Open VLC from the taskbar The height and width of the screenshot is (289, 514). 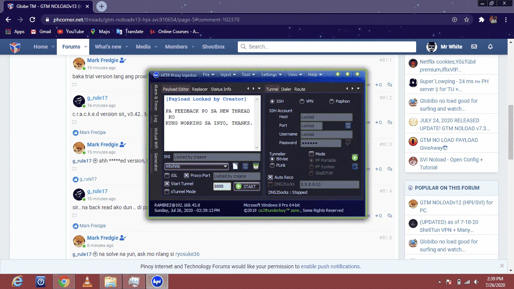click(87, 281)
